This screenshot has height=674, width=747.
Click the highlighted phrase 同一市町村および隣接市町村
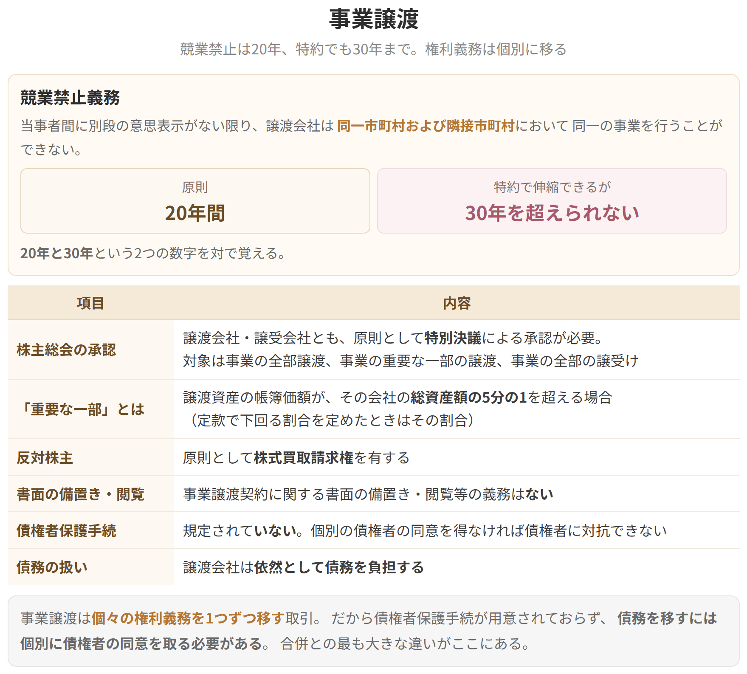[426, 126]
